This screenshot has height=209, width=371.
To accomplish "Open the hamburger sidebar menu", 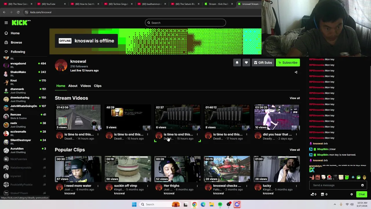I will click(x=6, y=23).
